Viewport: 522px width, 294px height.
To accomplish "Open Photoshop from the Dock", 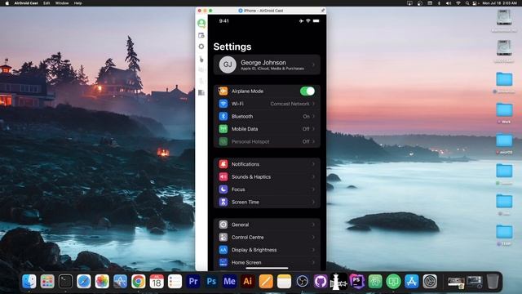I will [x=211, y=281].
